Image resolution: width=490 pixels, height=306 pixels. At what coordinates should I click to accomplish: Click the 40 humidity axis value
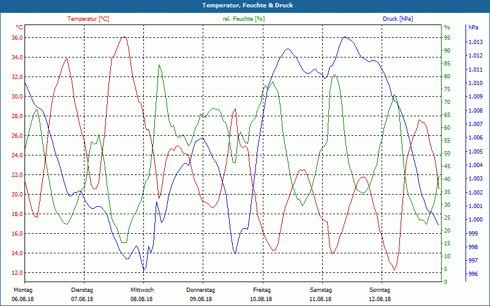447,179
